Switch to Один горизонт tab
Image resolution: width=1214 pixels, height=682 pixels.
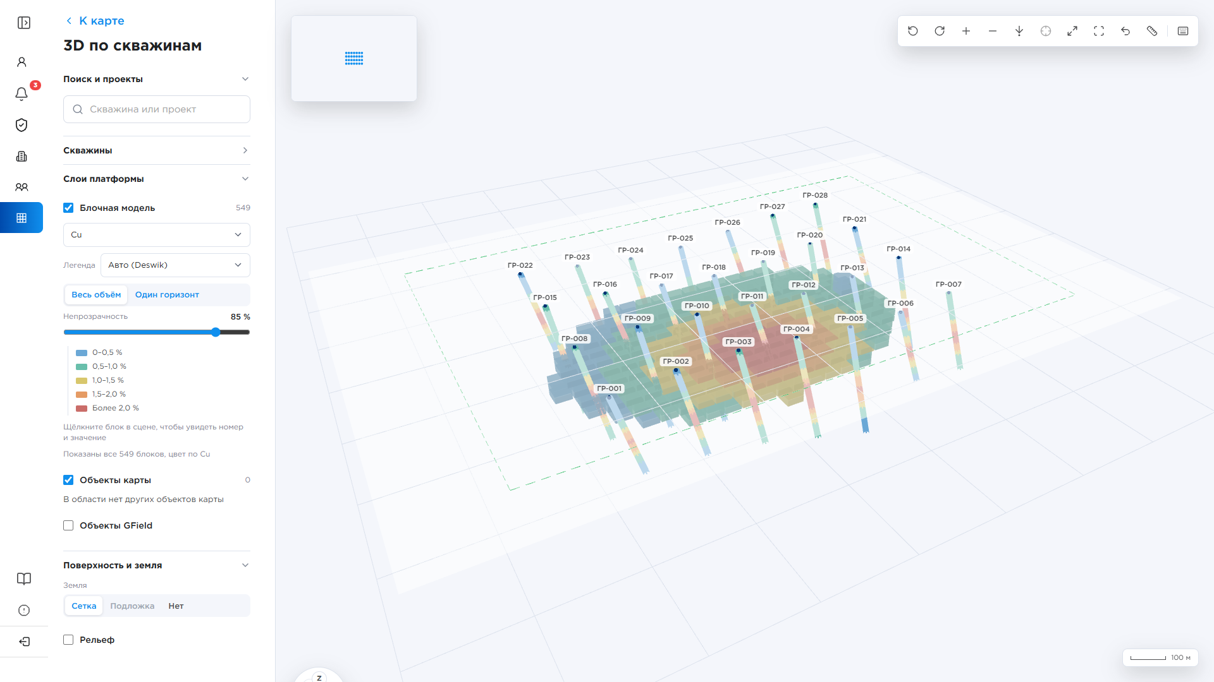167,295
